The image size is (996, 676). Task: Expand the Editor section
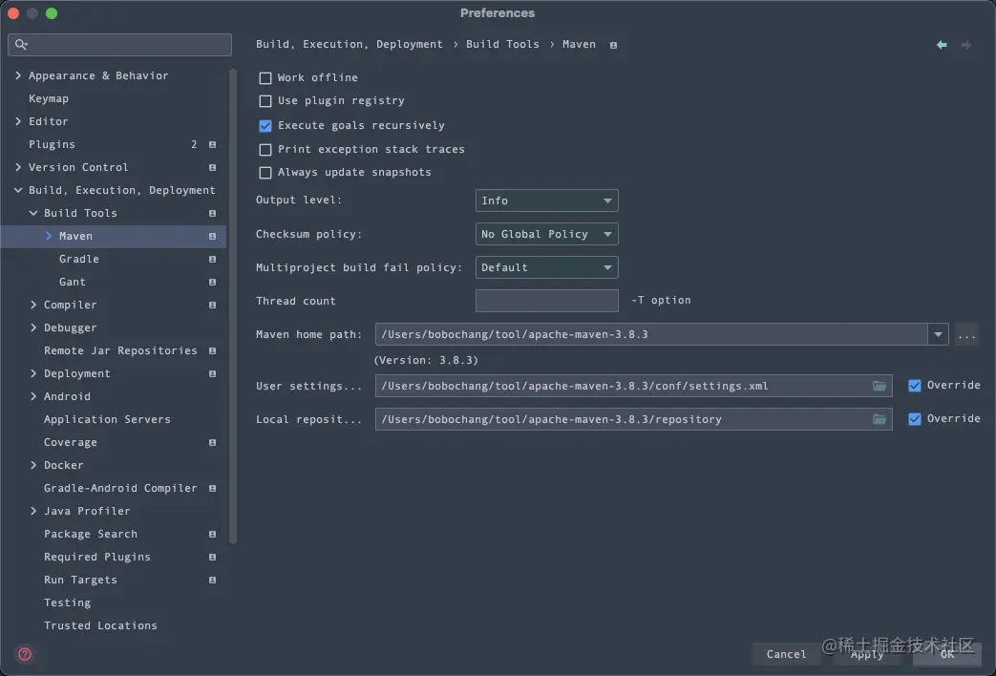(x=18, y=121)
